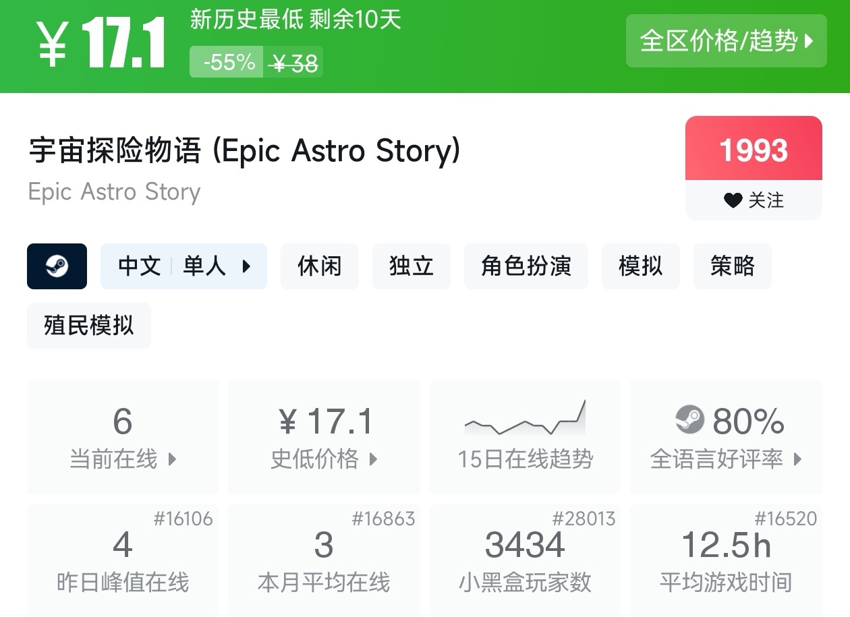
Task: Click the Steam logo beside 80% rating
Action: coord(689,420)
